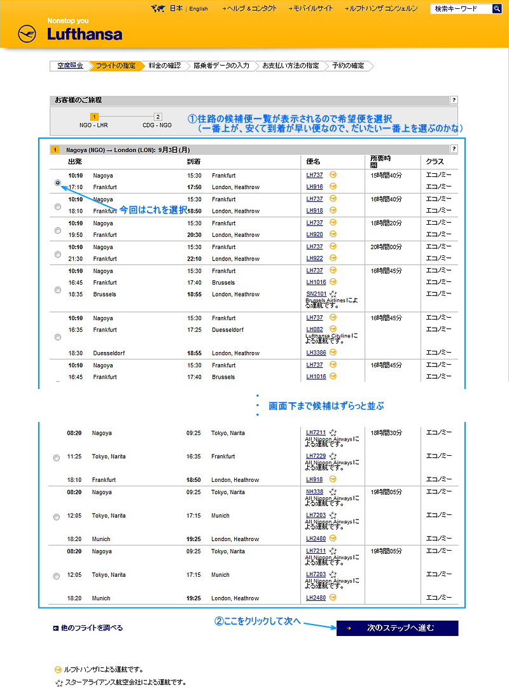This screenshot has width=509, height=692.
Task: Click the square icon beside 他のフライトを調べる
Action: click(x=56, y=628)
